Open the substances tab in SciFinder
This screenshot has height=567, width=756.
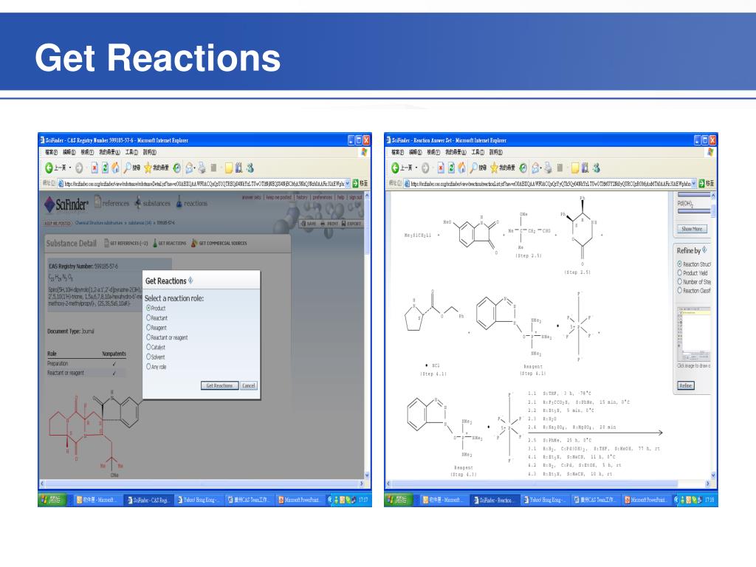click(152, 203)
